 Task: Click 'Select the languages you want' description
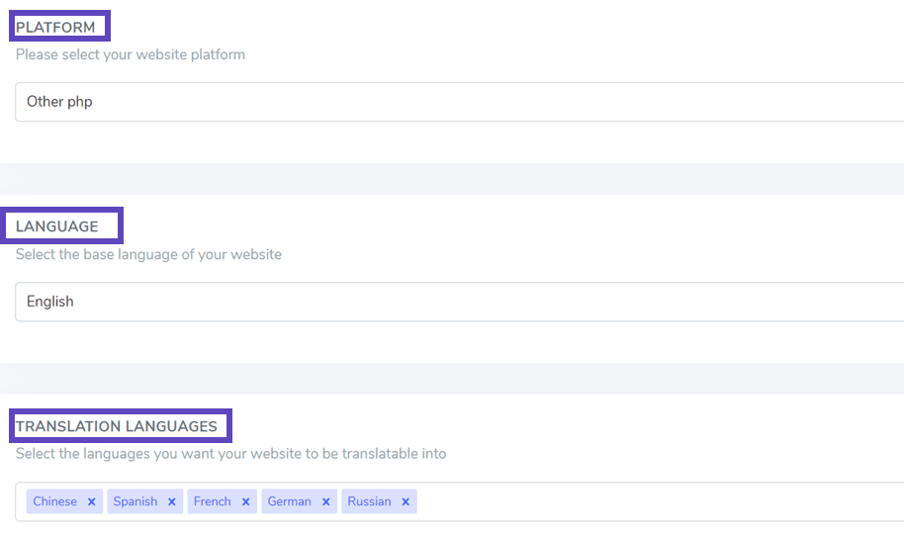pyautogui.click(x=230, y=454)
